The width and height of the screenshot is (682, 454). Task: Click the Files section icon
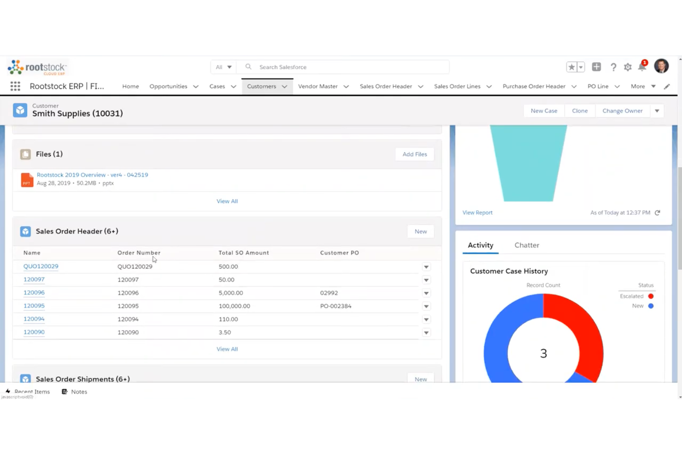pos(25,155)
